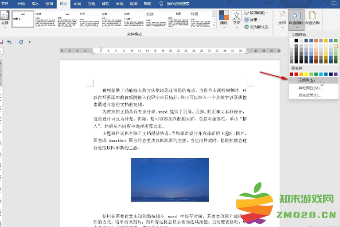The height and width of the screenshot is (227, 340).
Task: Open the 帮助 Help tab
Action: 148,4
